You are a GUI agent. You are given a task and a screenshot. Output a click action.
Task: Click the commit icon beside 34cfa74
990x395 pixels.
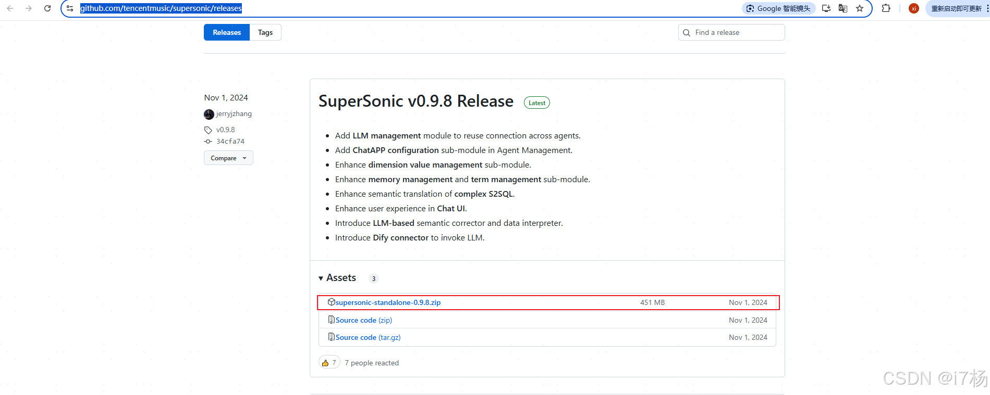(x=208, y=142)
